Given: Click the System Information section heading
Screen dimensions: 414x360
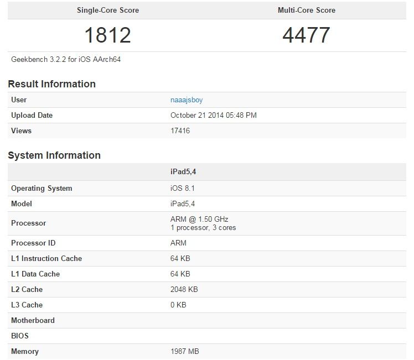Looking at the screenshot, I should 54,155.
